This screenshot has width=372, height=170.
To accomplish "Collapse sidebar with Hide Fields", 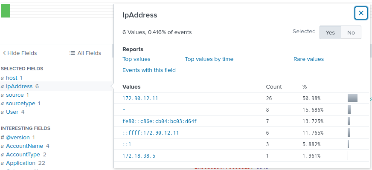I will 20,53.
